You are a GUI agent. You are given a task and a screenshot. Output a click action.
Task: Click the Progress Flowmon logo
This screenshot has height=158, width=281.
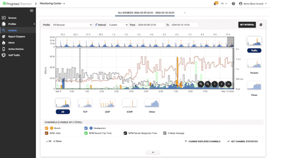point(17,4)
